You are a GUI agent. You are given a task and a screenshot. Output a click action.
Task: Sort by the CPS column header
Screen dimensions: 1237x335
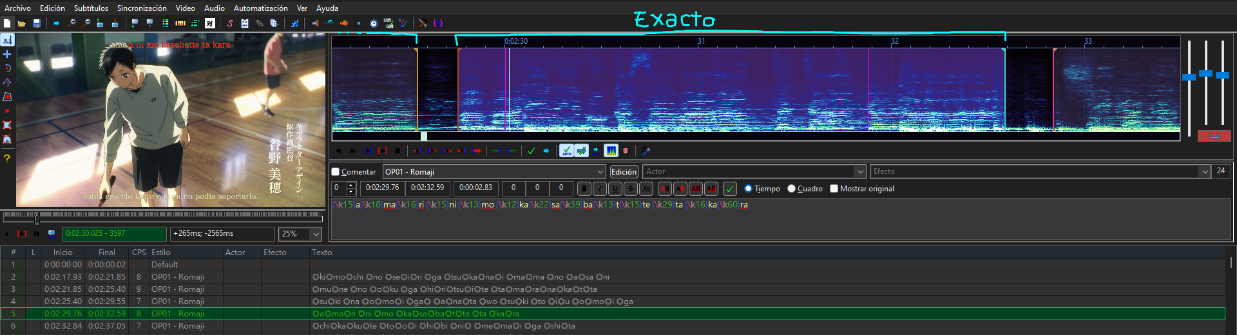pos(139,253)
